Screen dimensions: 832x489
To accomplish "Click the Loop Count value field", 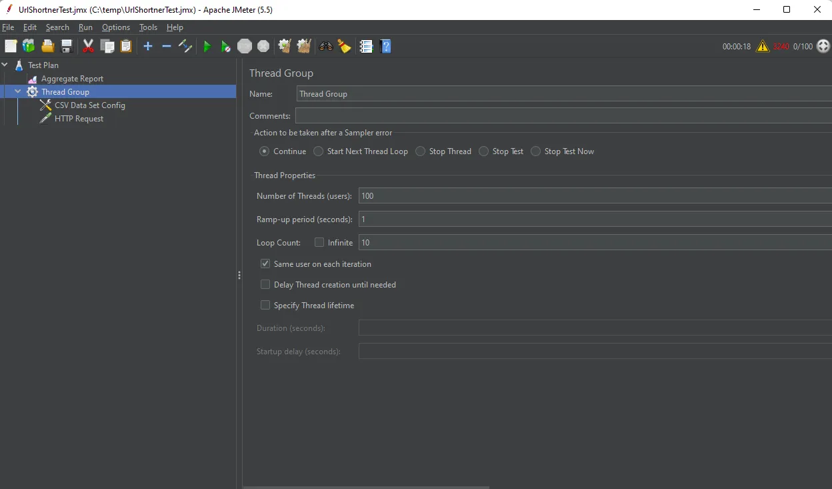I will coord(595,243).
